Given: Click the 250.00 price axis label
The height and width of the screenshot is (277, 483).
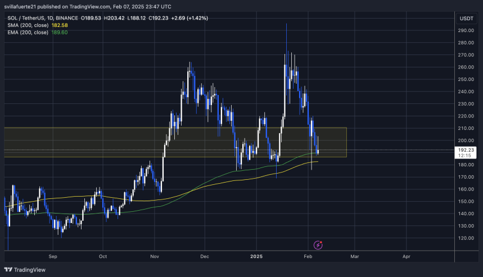Looking at the screenshot, I should coord(466,79).
